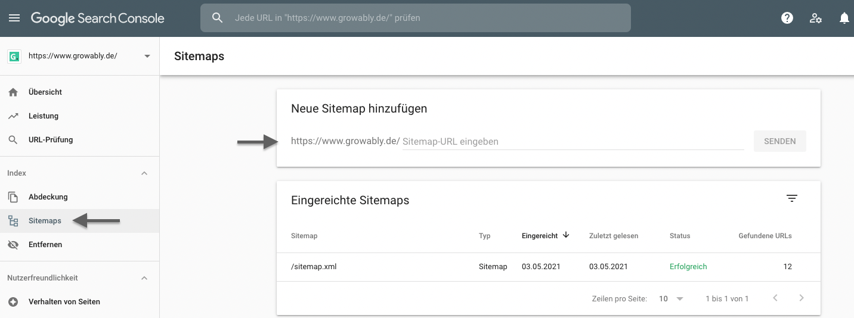854x318 pixels.
Task: Open the /sitemap.xml row
Action: [x=549, y=267]
